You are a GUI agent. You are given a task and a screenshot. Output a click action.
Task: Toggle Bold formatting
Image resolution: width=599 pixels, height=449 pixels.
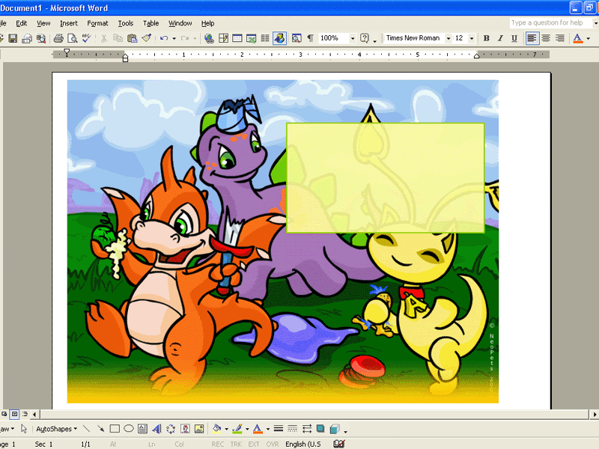pyautogui.click(x=486, y=38)
